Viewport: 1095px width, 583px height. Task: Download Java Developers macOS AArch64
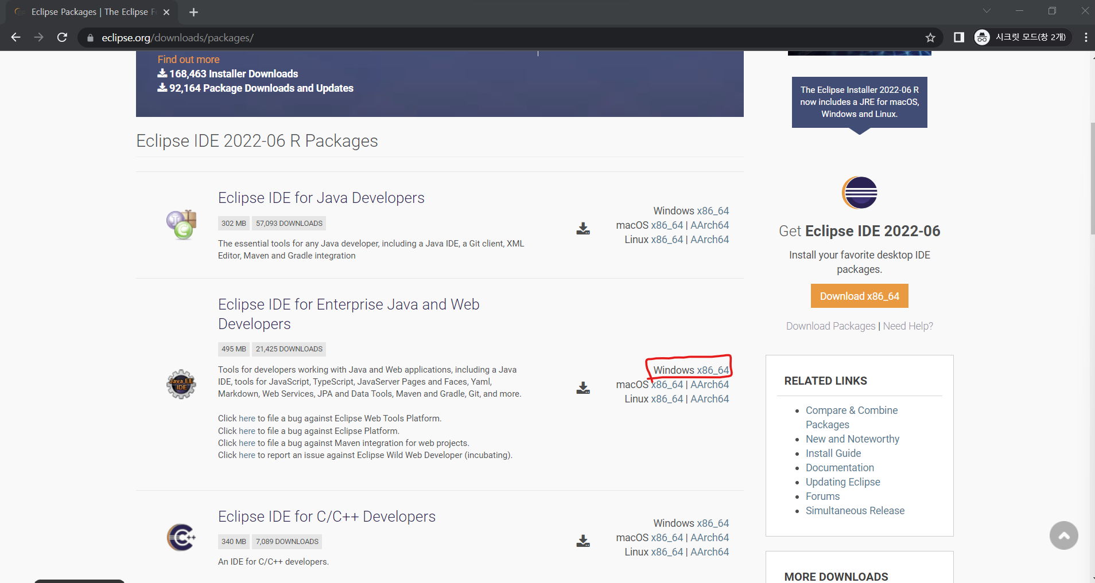709,225
